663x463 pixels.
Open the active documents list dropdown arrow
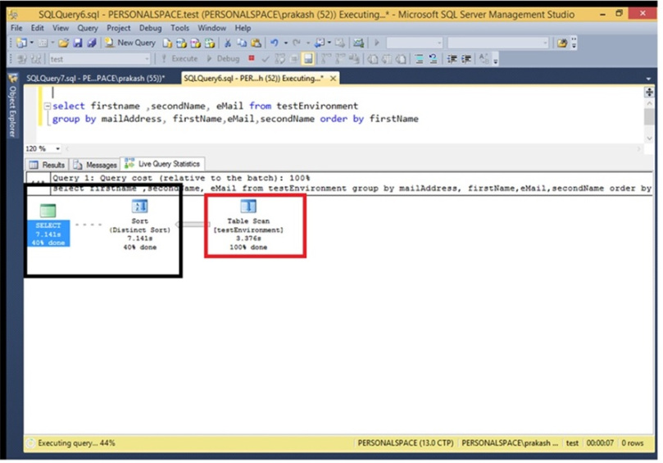coord(648,79)
